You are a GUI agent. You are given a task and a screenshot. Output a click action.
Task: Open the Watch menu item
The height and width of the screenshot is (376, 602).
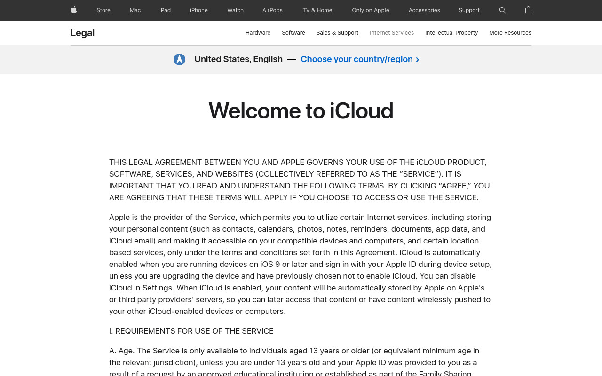(x=235, y=10)
